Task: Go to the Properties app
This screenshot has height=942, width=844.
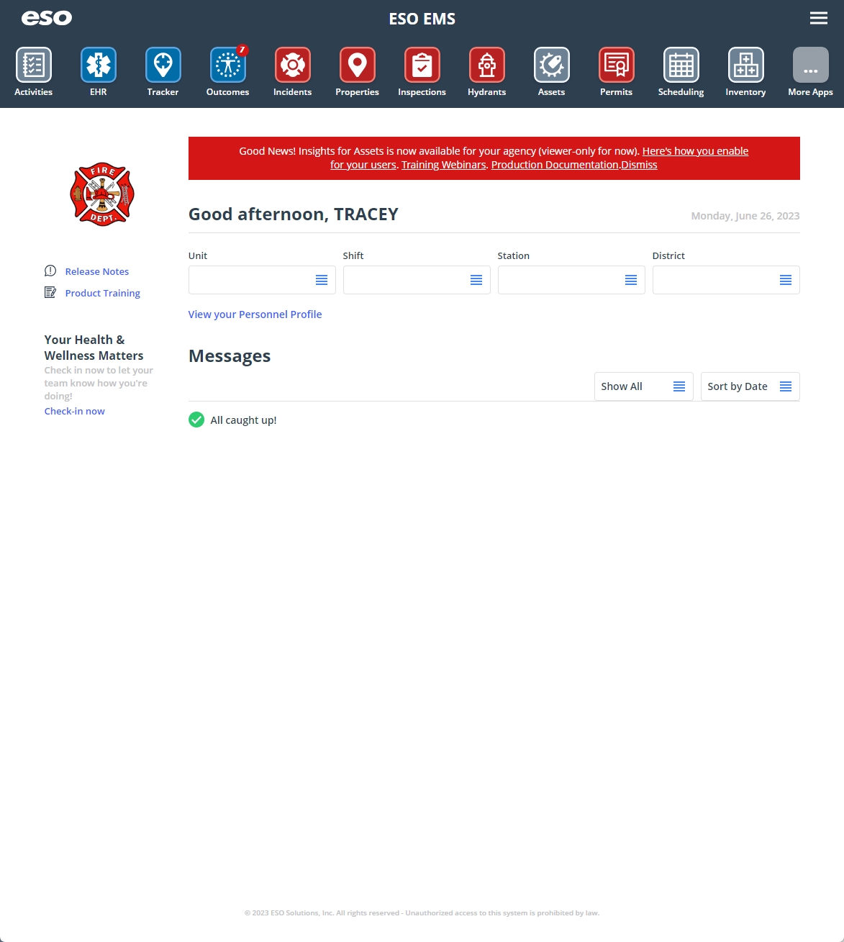Action: 358,71
